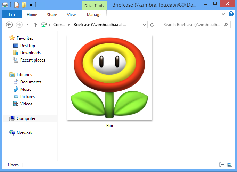Switch to Large thumbnails view in status bar

coord(230,165)
